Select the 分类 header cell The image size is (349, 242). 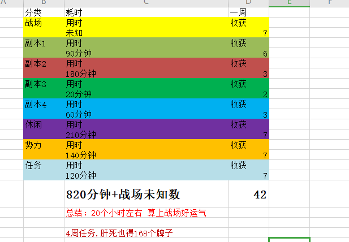tap(44, 12)
